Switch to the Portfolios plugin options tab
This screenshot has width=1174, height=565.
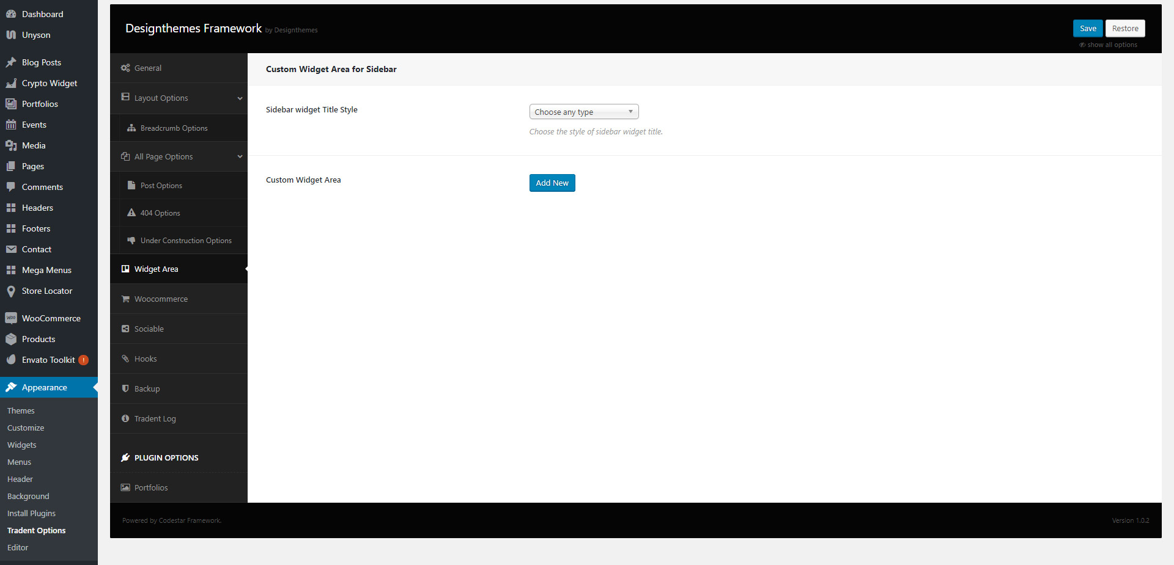tap(150, 487)
